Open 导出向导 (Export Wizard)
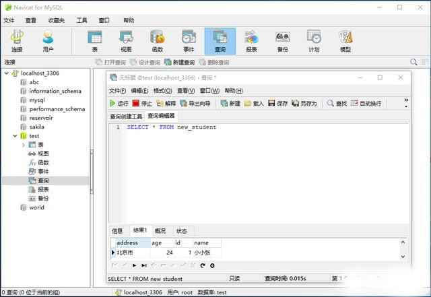The height and width of the screenshot is (297, 431). 195,104
